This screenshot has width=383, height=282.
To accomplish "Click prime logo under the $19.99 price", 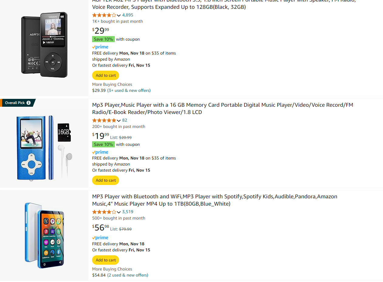I will [x=100, y=152].
